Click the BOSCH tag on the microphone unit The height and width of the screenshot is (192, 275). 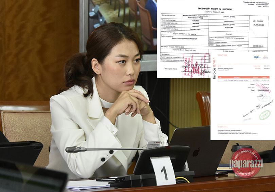click(x=153, y=145)
